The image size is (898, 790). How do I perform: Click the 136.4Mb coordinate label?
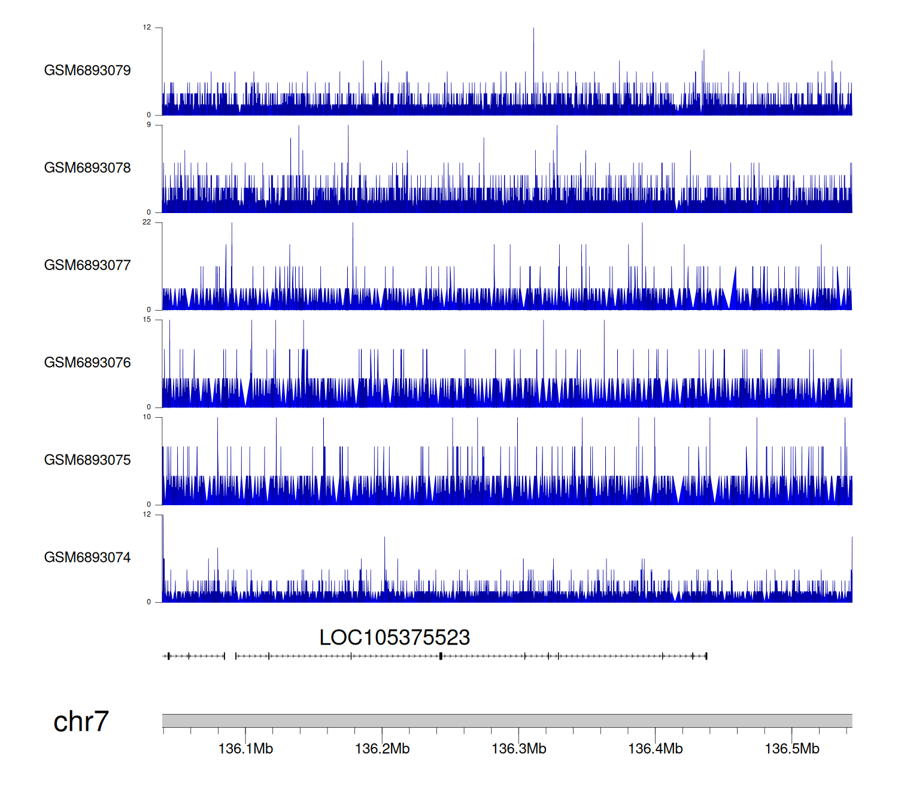click(x=655, y=749)
